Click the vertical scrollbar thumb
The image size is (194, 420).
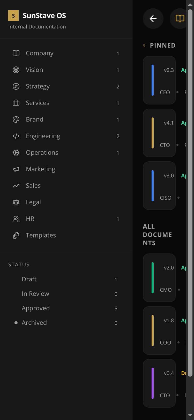pos(190,193)
